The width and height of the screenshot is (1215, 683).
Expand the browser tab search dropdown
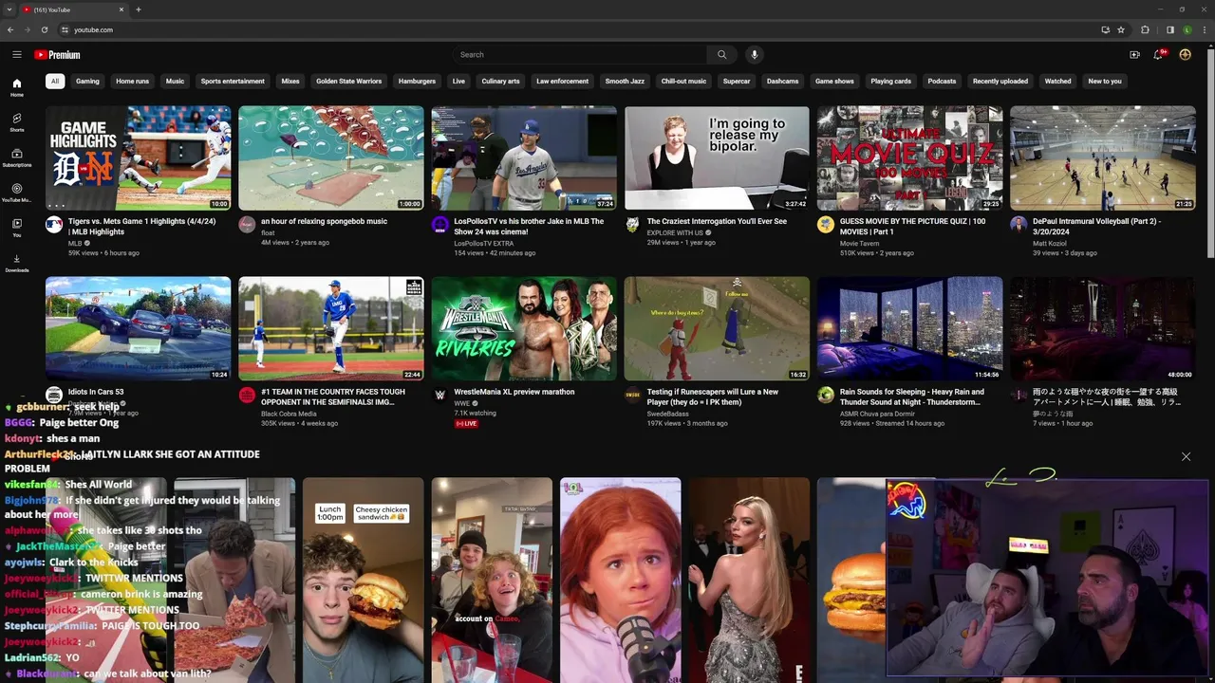pyautogui.click(x=9, y=9)
